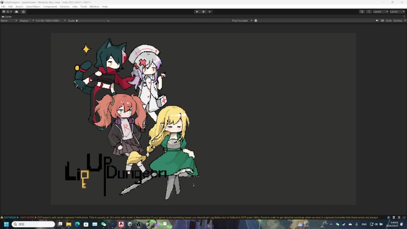Open Unity Cloud services icon

[x=17, y=12]
